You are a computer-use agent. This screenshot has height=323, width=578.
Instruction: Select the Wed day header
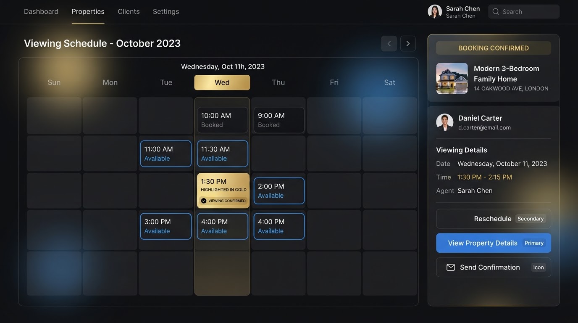point(222,82)
